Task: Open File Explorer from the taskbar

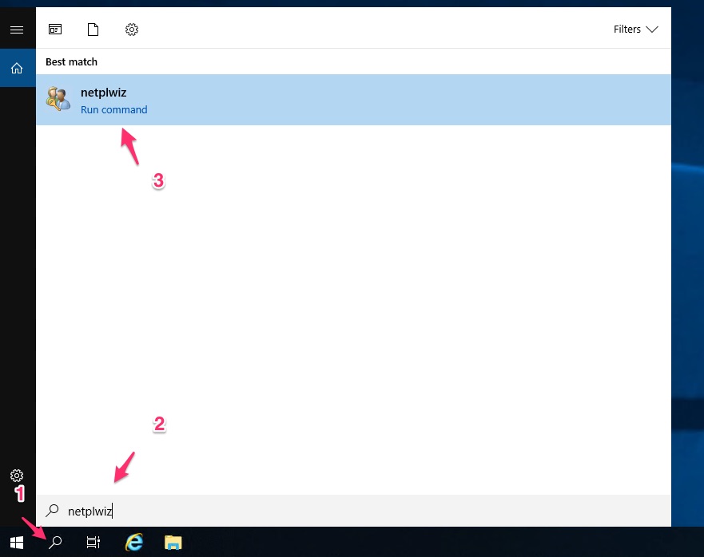Action: (x=173, y=543)
